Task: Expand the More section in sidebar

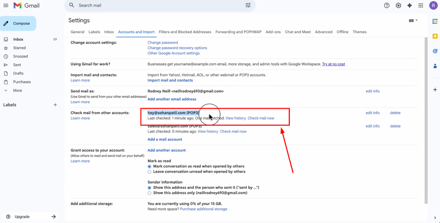Action: tap(17, 90)
